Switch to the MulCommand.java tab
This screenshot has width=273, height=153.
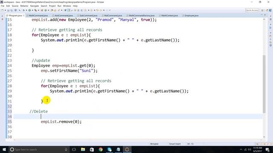point(113,15)
